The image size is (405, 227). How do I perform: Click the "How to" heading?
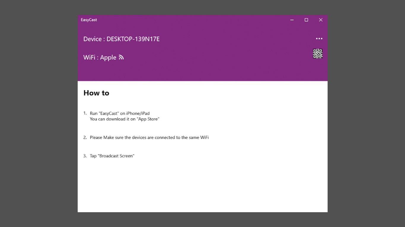pyautogui.click(x=96, y=93)
